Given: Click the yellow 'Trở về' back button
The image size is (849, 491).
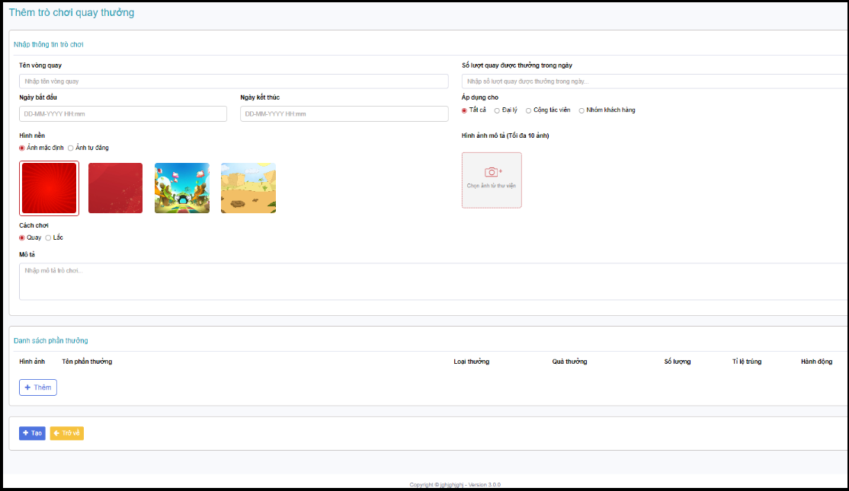Looking at the screenshot, I should [67, 433].
